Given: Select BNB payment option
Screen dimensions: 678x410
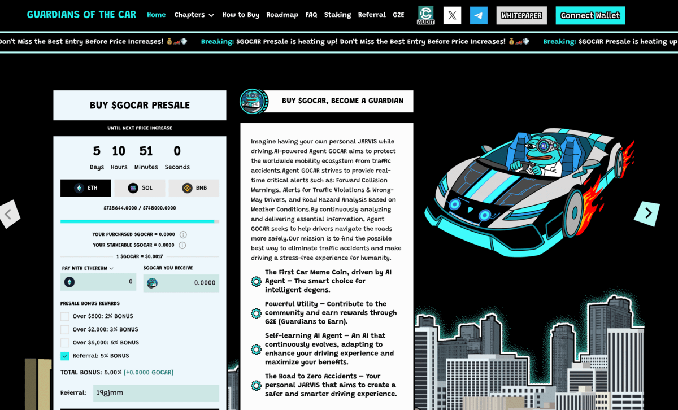Looking at the screenshot, I should pos(194,188).
